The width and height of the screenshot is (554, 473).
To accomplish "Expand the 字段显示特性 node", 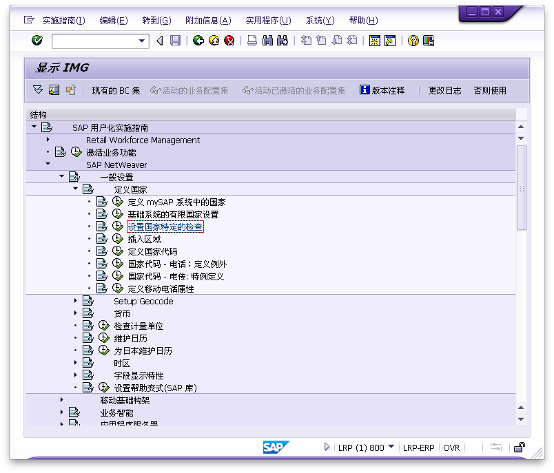I will [x=76, y=375].
